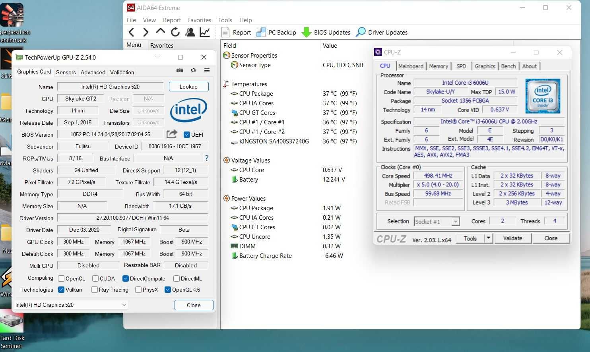Viewport: 590px width, 352px height.
Task: Toggle the Vulkan checkbox
Action: tap(61, 290)
